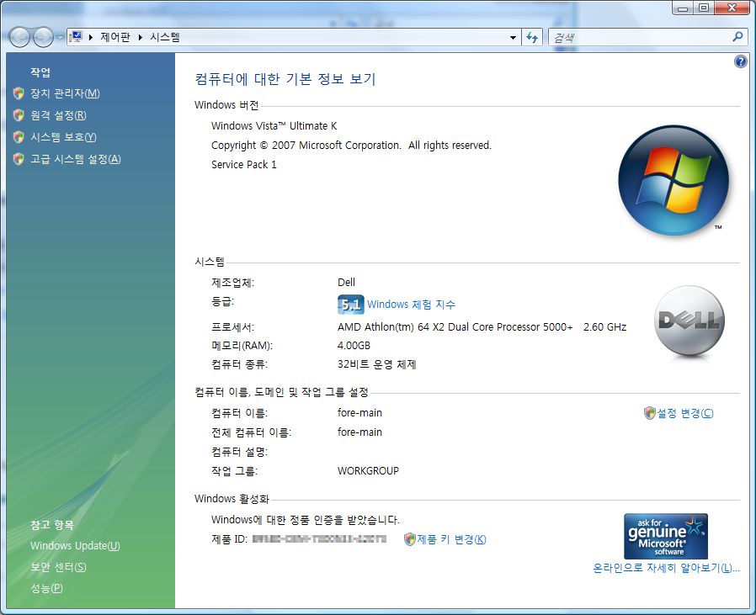The height and width of the screenshot is (615, 756).
Task: Click the genuine Microsoft software badge
Action: point(666,536)
